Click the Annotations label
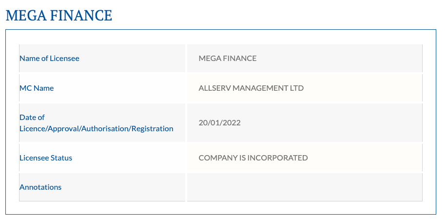447x220 pixels. click(40, 187)
